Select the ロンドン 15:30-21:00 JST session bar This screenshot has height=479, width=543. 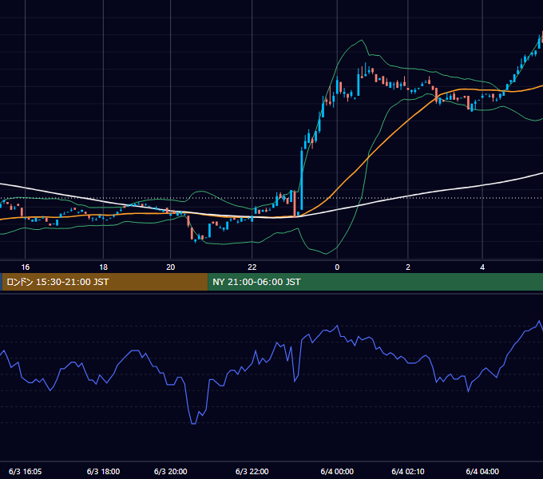coord(105,282)
